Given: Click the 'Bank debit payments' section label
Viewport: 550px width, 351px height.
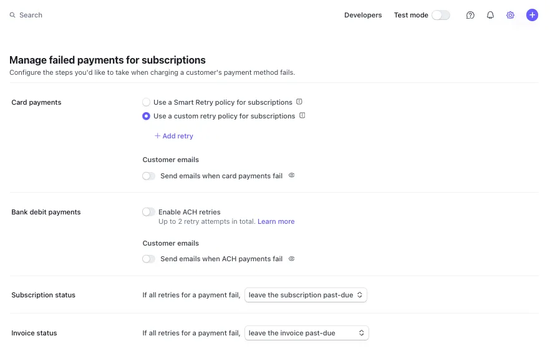Looking at the screenshot, I should tap(46, 212).
